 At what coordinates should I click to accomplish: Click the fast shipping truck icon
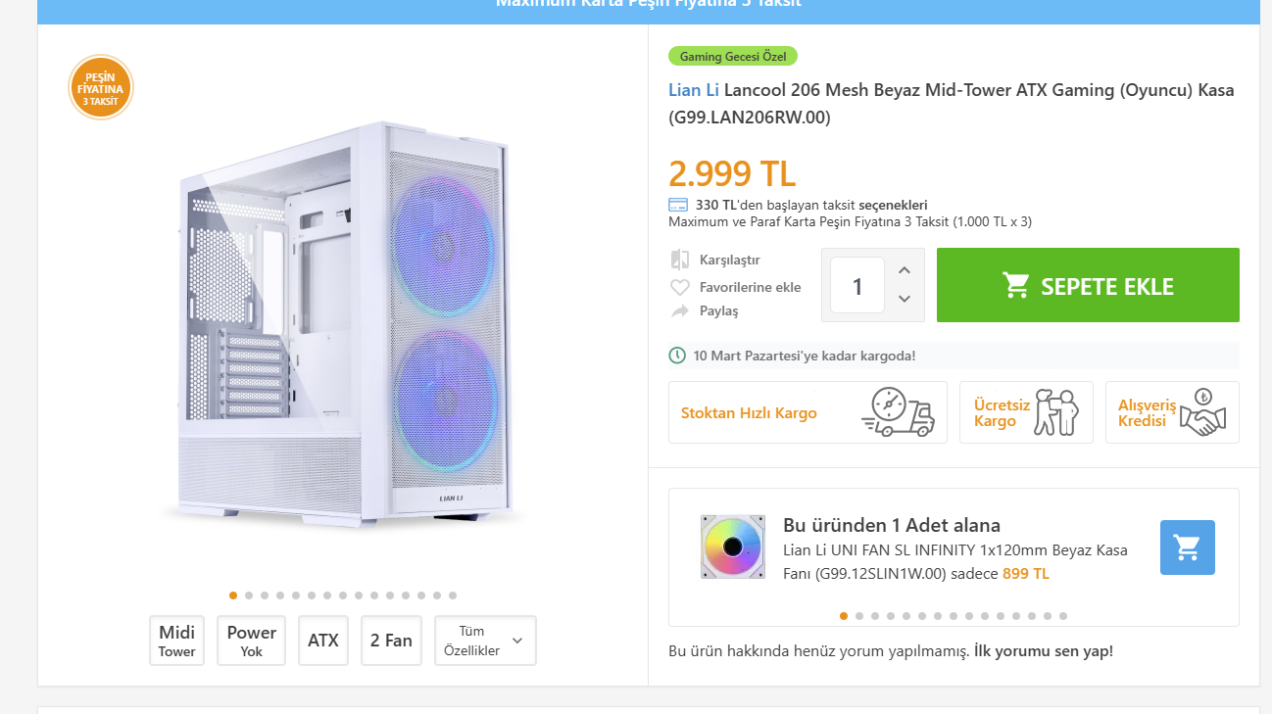pyautogui.click(x=897, y=412)
